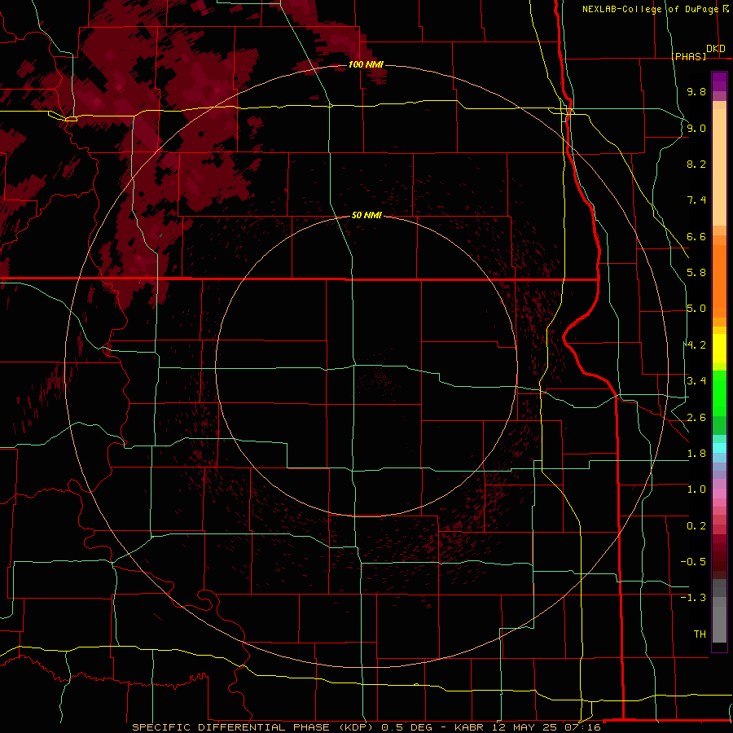Click the KABR radar site identifier
The image size is (733, 733).
[470, 727]
